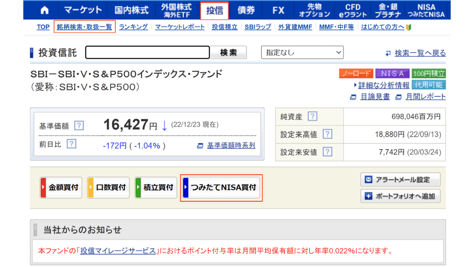Go to home via house icon

click(45, 10)
